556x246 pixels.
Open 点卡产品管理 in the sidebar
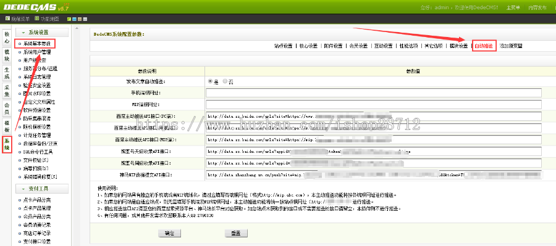(x=37, y=208)
